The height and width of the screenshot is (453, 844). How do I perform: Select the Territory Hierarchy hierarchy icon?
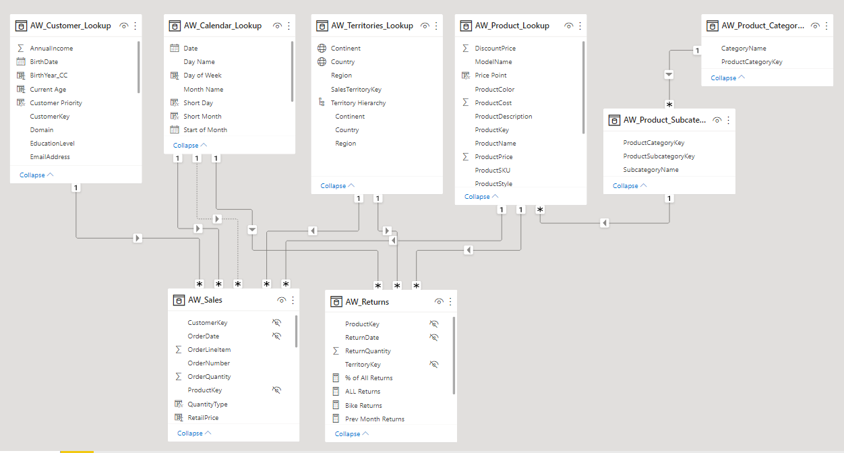323,102
